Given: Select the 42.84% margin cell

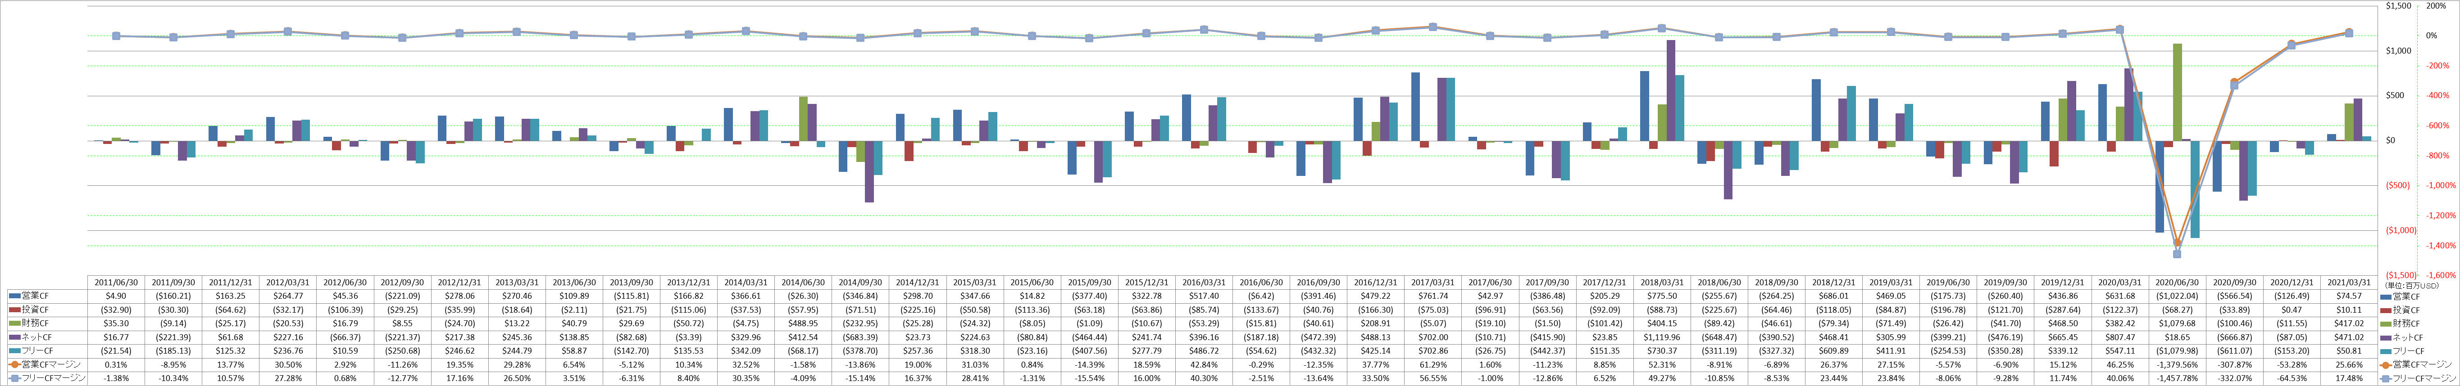Looking at the screenshot, I should click(x=1203, y=364).
